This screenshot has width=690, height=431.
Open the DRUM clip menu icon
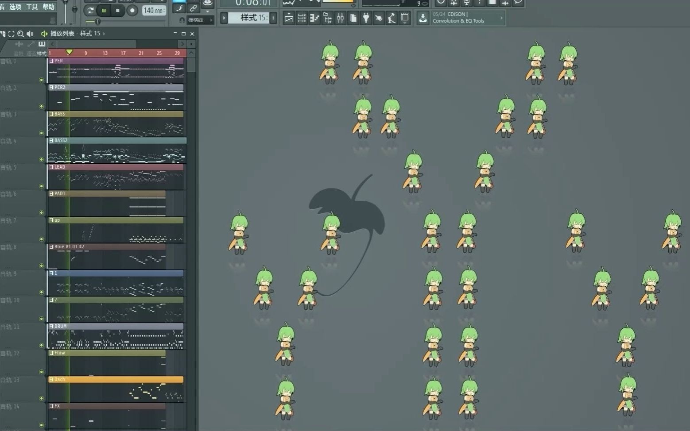51,327
